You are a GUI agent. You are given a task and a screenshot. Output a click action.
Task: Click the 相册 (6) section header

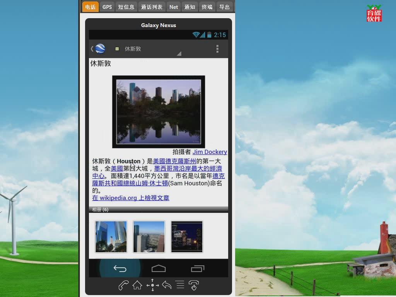(x=158, y=209)
